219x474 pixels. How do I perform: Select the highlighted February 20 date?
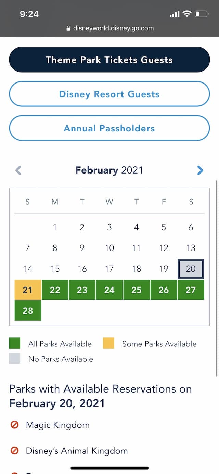point(191,269)
